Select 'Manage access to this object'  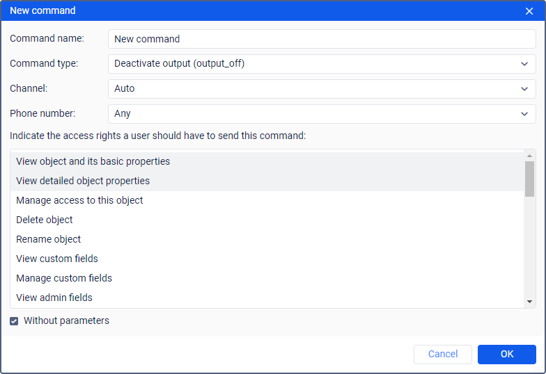(x=79, y=200)
